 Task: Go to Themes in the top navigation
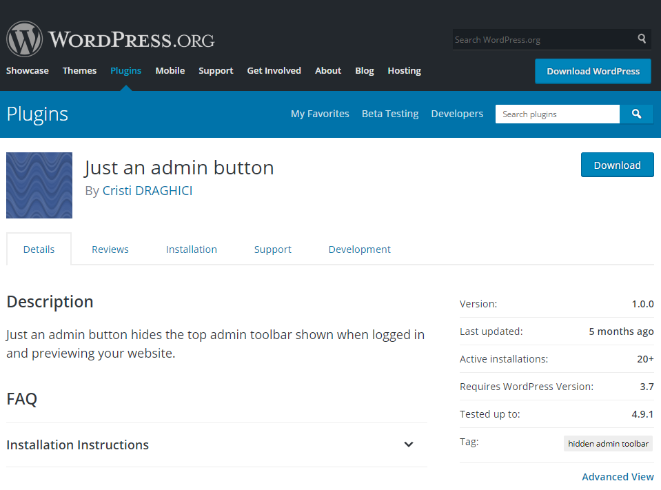pyautogui.click(x=80, y=71)
